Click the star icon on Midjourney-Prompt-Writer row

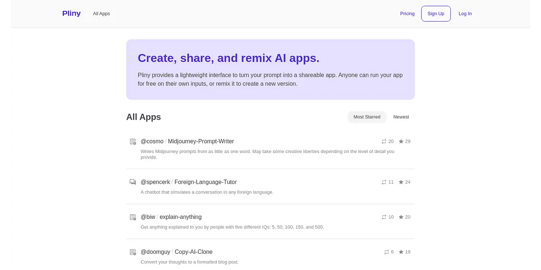point(401,142)
